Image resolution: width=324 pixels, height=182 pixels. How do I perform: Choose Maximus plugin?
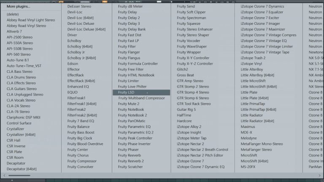pos(248,127)
